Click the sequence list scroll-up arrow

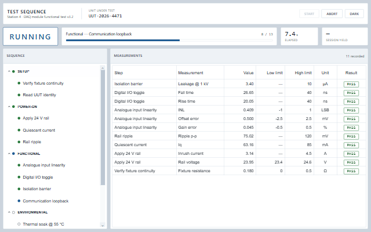click(x=103, y=68)
